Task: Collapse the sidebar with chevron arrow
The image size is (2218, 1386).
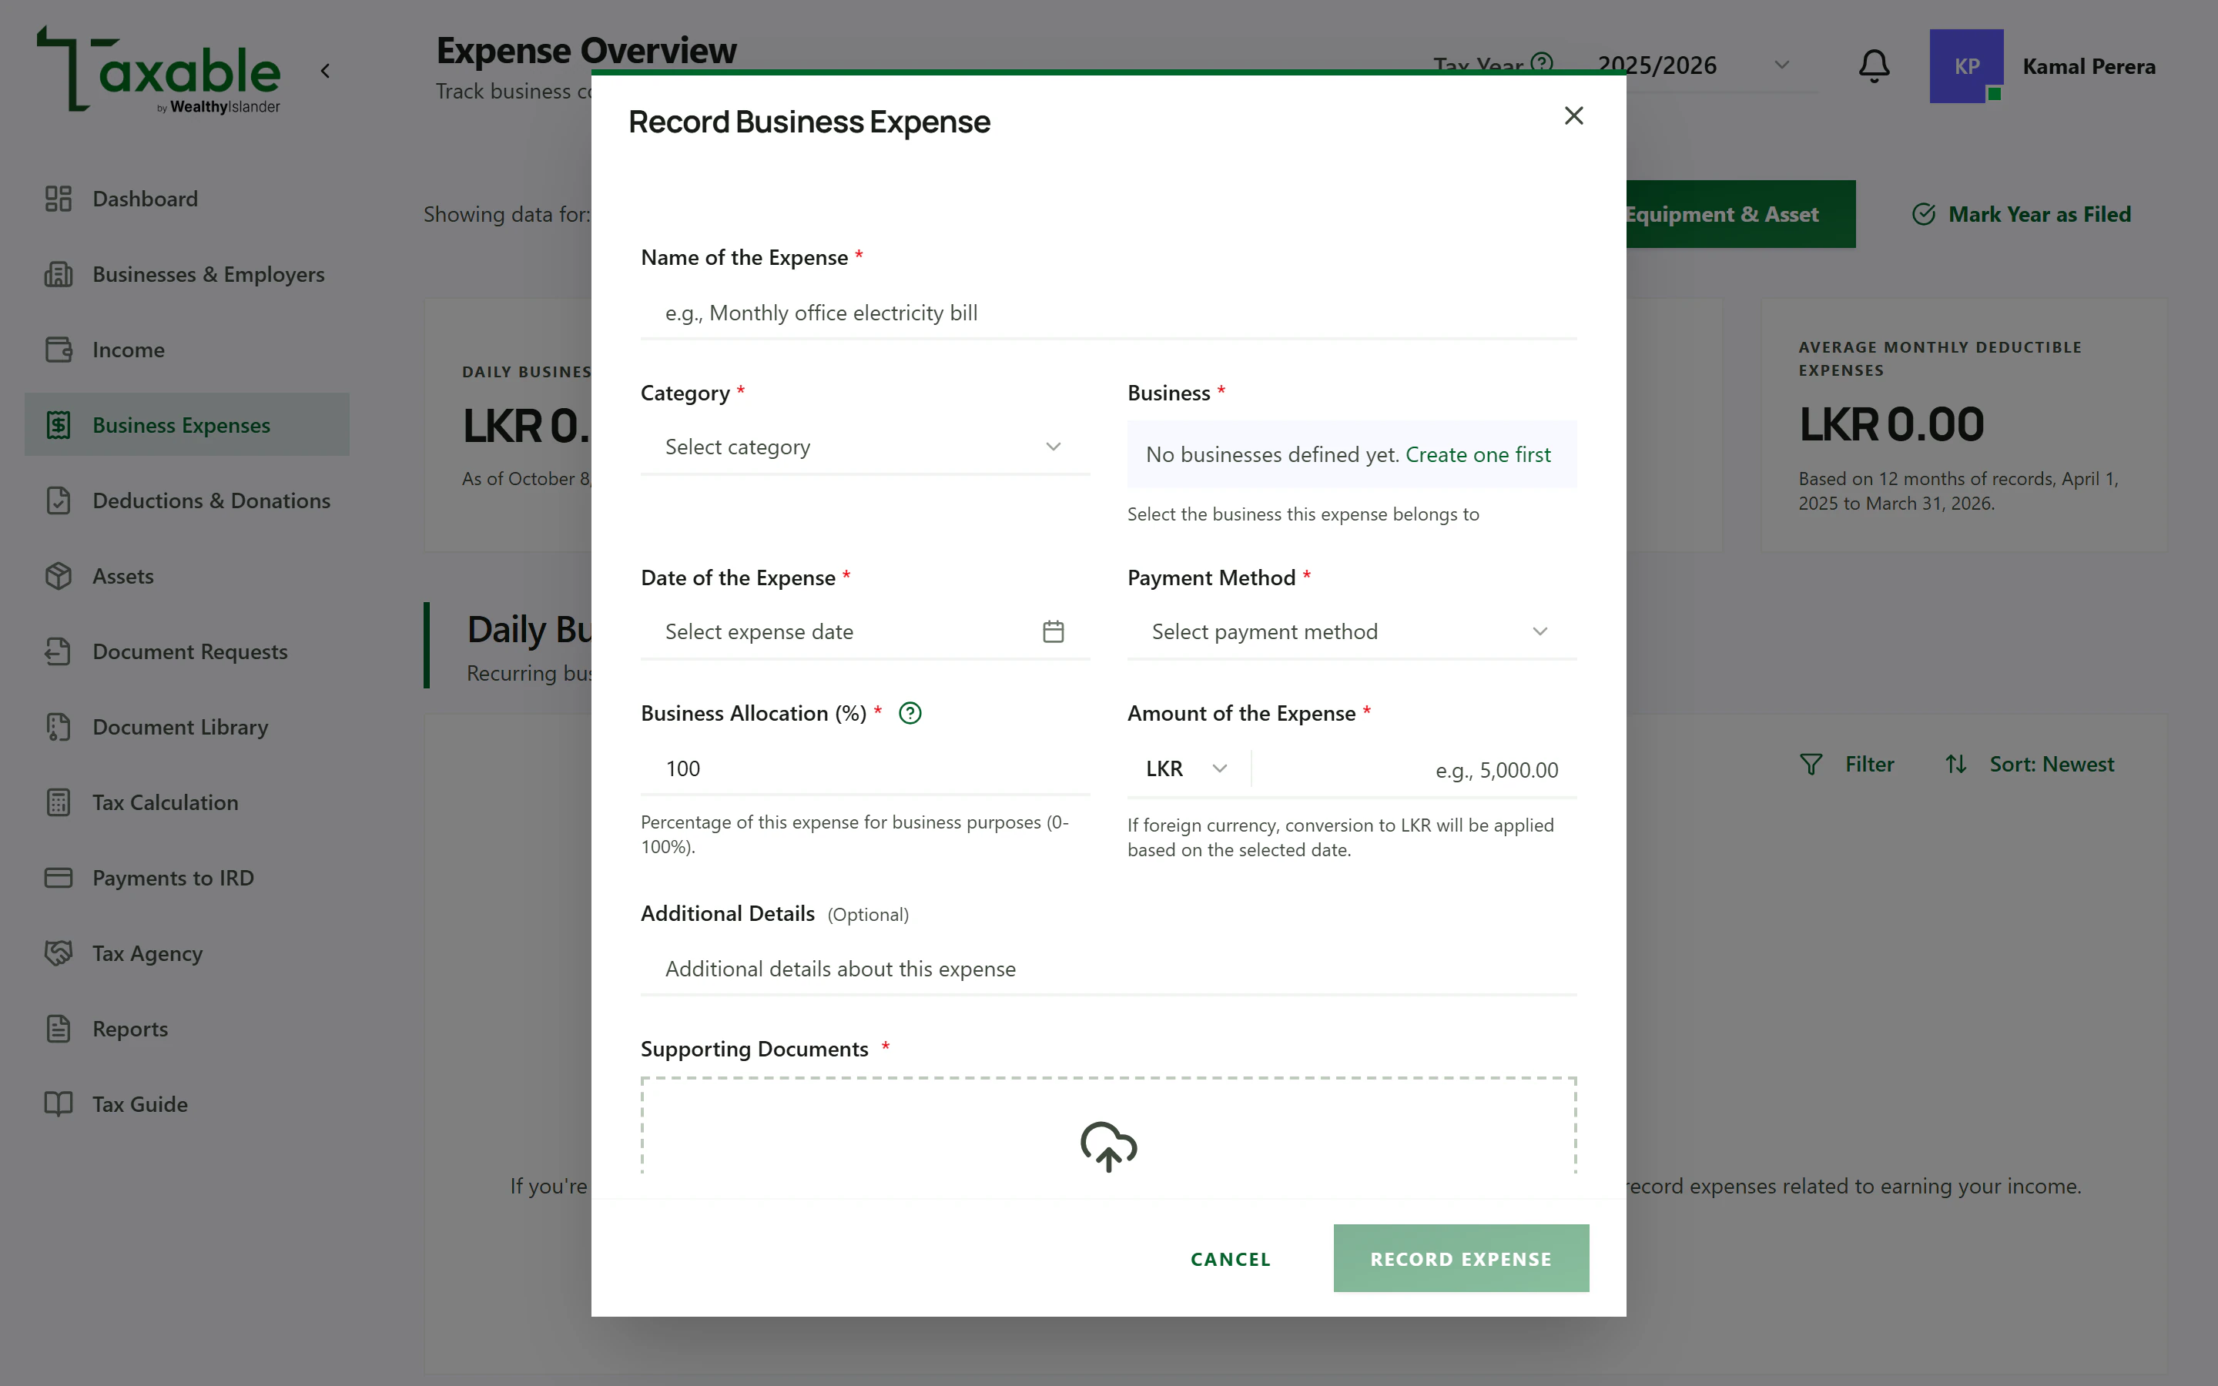Action: point(325,71)
